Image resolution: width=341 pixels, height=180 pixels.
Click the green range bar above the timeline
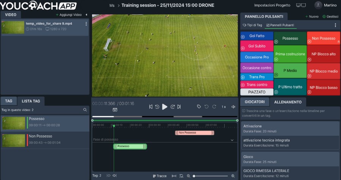pyautogui.click(x=165, y=120)
